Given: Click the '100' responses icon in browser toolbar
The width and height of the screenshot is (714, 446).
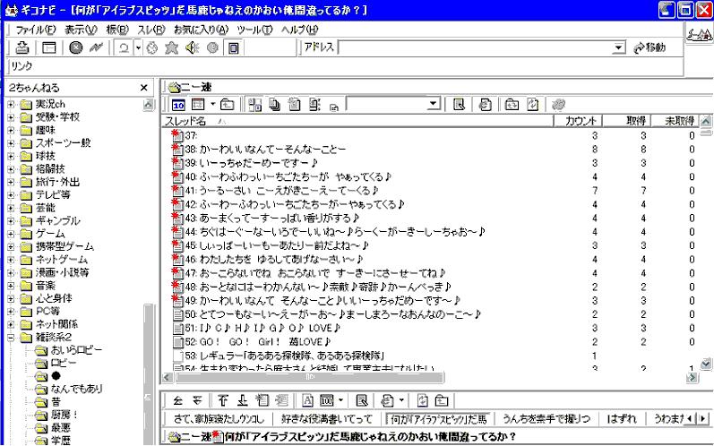Looking at the screenshot, I should tap(326, 400).
